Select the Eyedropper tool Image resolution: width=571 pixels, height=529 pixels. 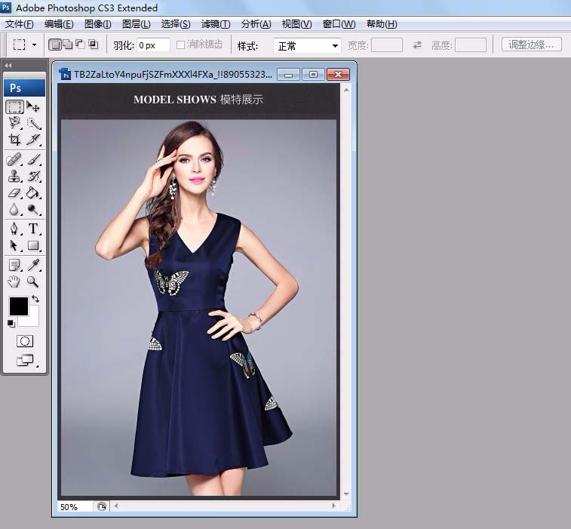click(x=34, y=264)
